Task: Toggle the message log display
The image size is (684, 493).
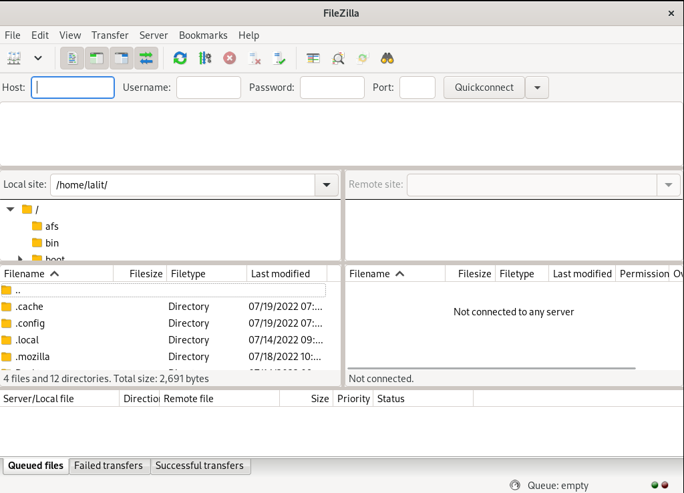Action: click(71, 58)
